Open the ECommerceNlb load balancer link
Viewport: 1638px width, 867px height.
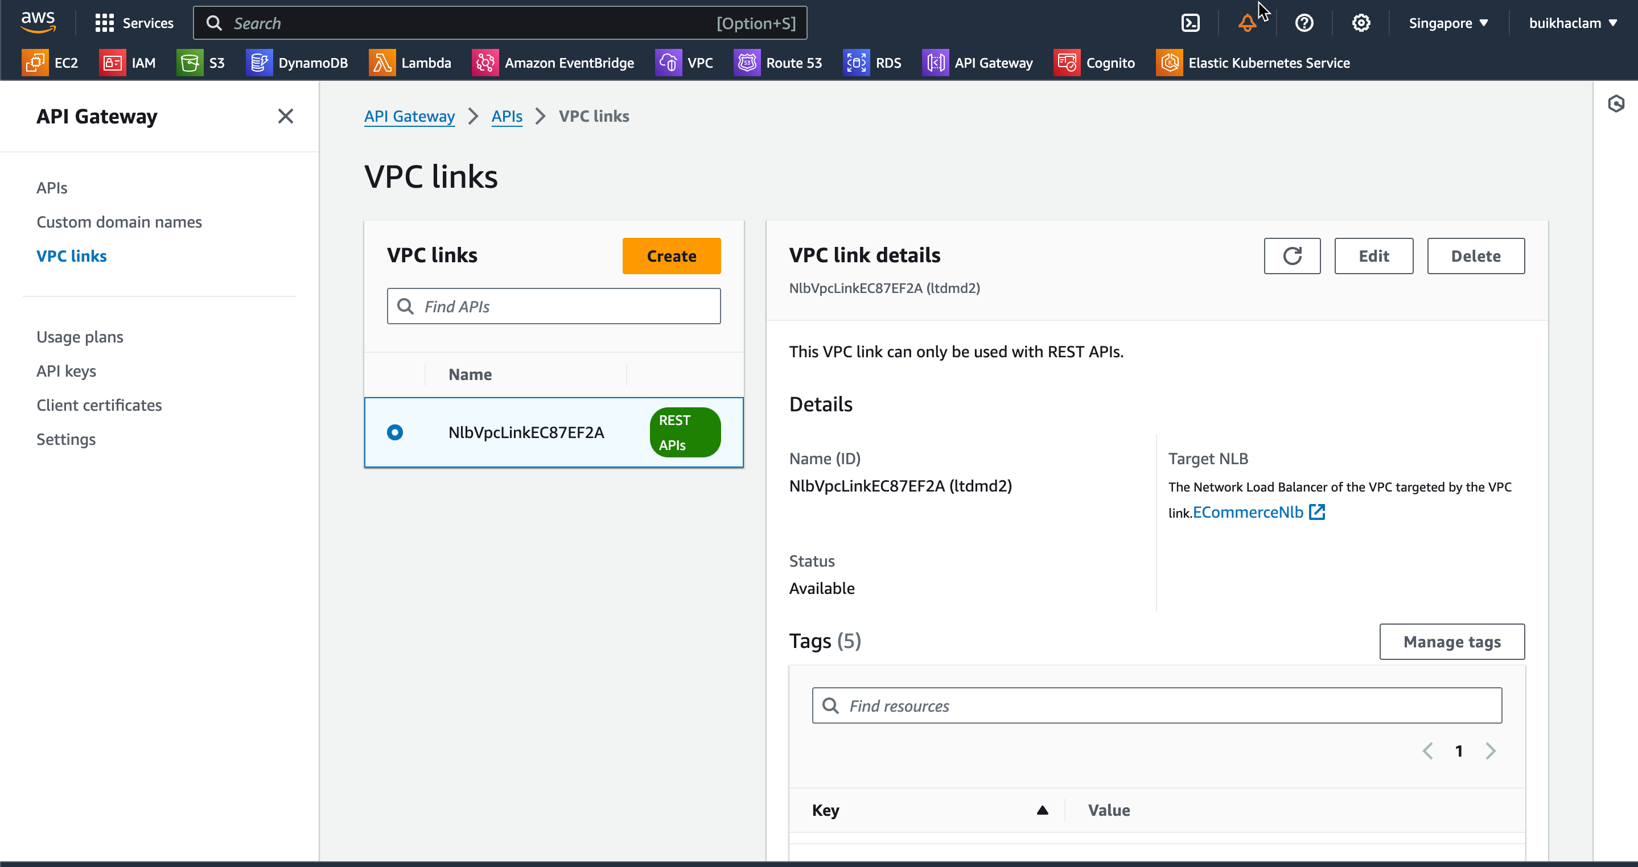tap(1248, 511)
